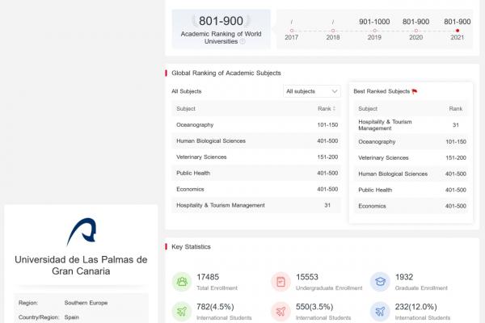This screenshot has width=485, height=323.
Task: Click the 17485 Total Enrollment value
Action: pyautogui.click(x=208, y=277)
